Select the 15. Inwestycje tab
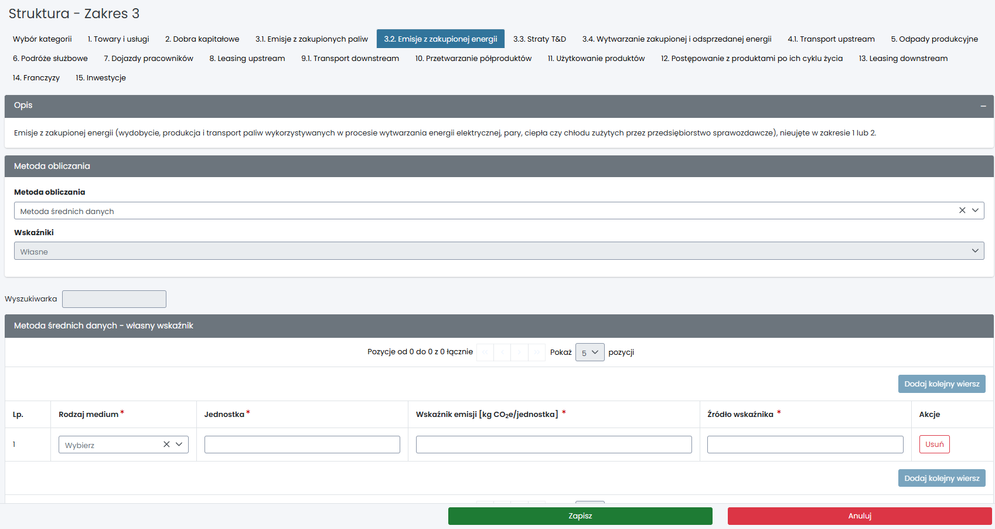This screenshot has height=529, width=995. (x=101, y=78)
